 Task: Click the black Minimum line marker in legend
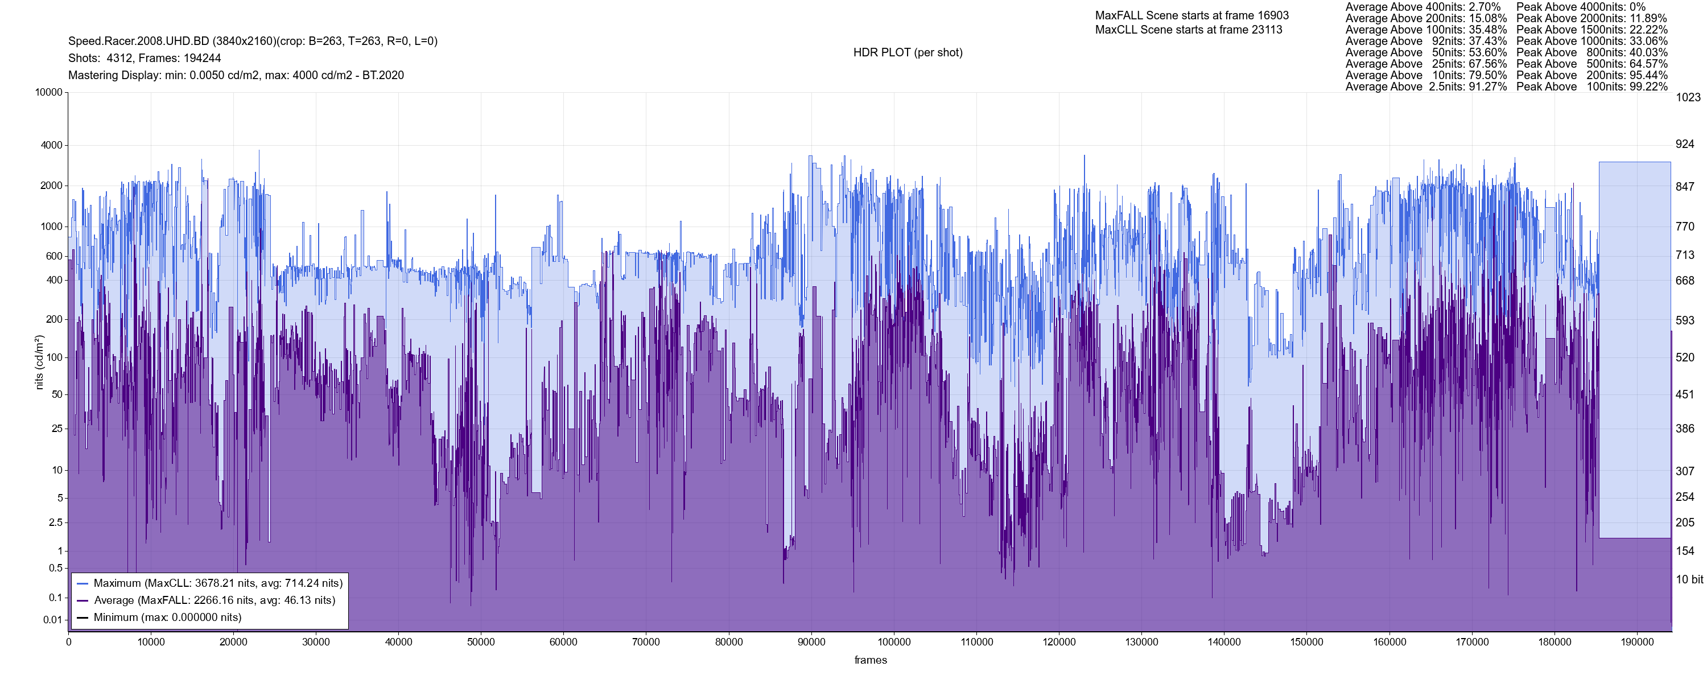[82, 618]
